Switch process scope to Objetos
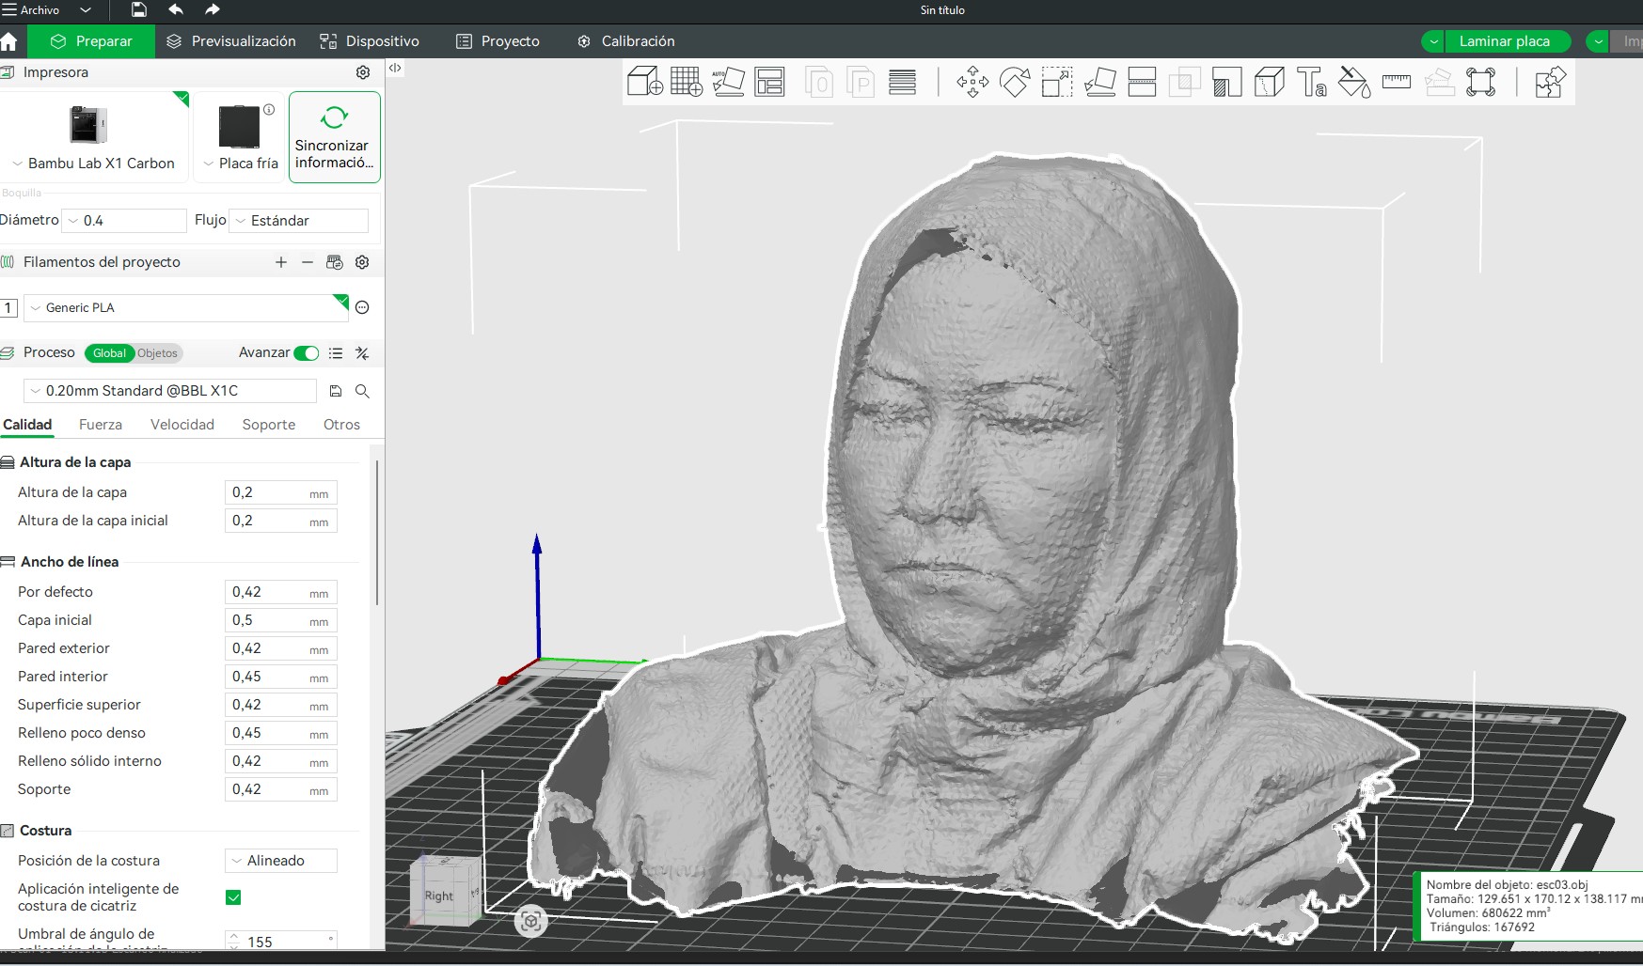 (x=157, y=353)
